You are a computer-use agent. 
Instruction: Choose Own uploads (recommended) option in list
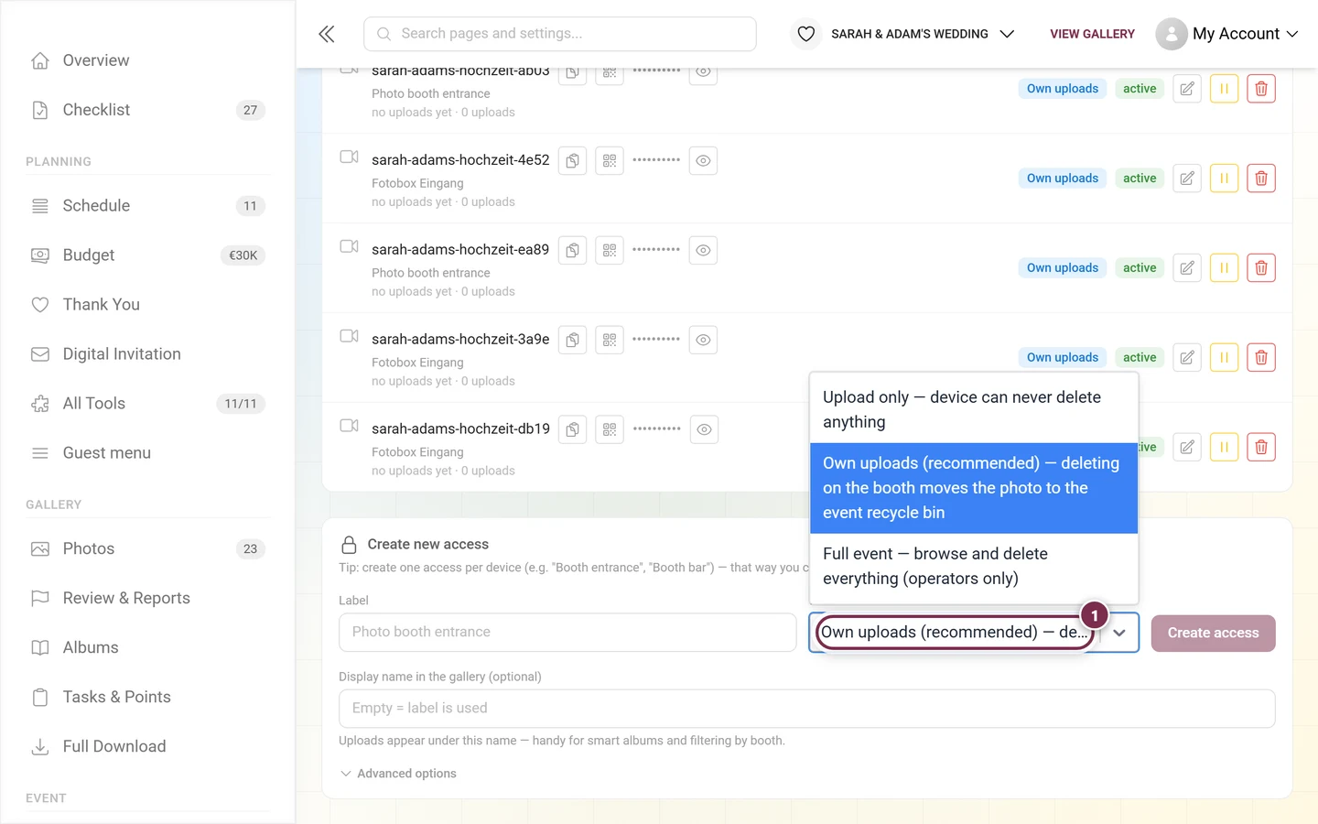coord(974,488)
